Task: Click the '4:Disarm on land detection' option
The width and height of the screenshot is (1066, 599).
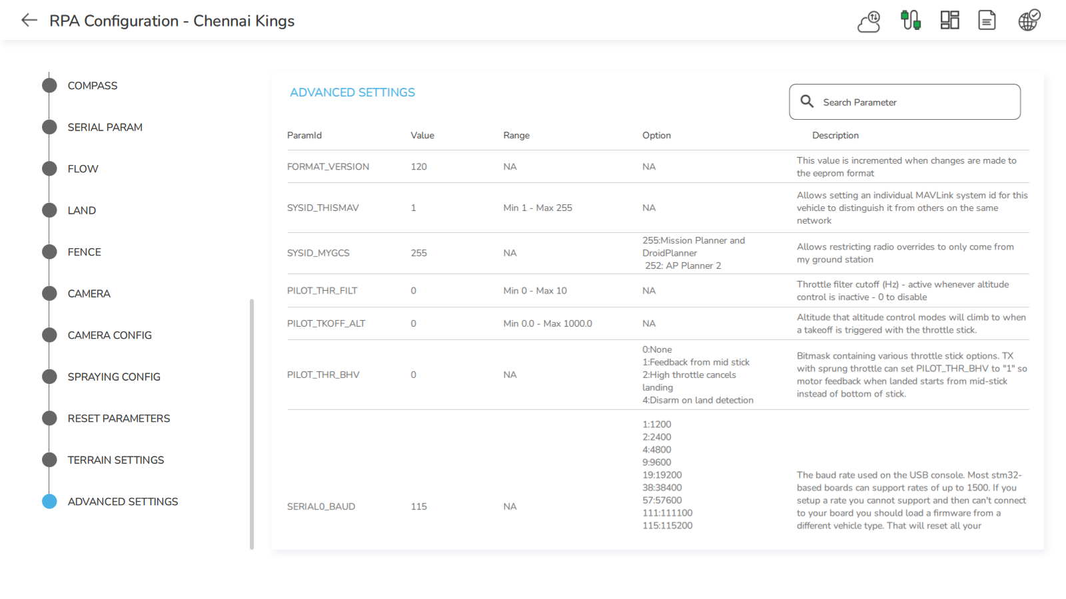Action: tap(698, 400)
